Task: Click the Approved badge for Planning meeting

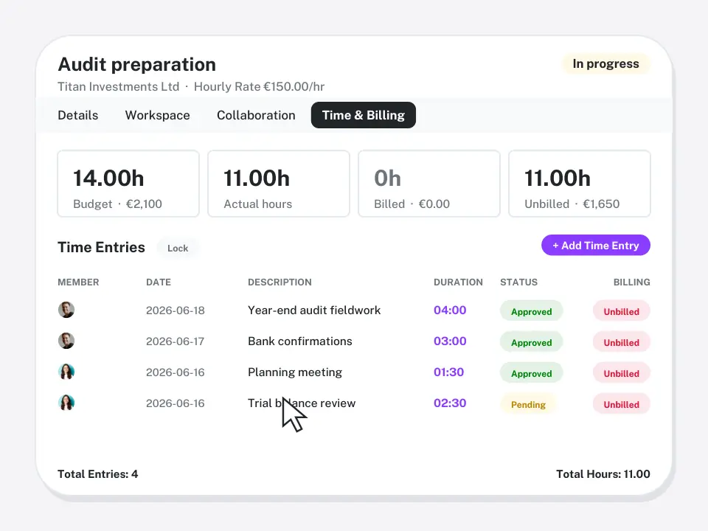Action: (532, 373)
